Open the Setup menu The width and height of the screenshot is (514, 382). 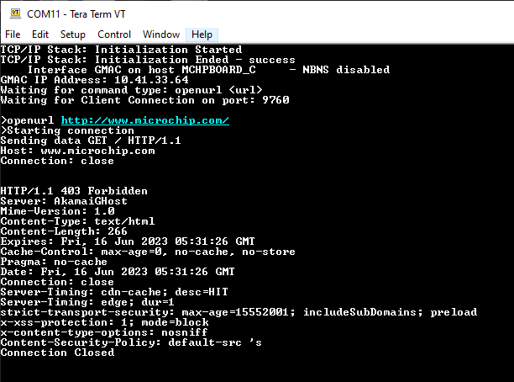click(73, 34)
